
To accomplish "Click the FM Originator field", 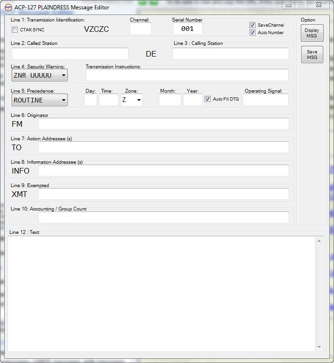I will point(163,124).
